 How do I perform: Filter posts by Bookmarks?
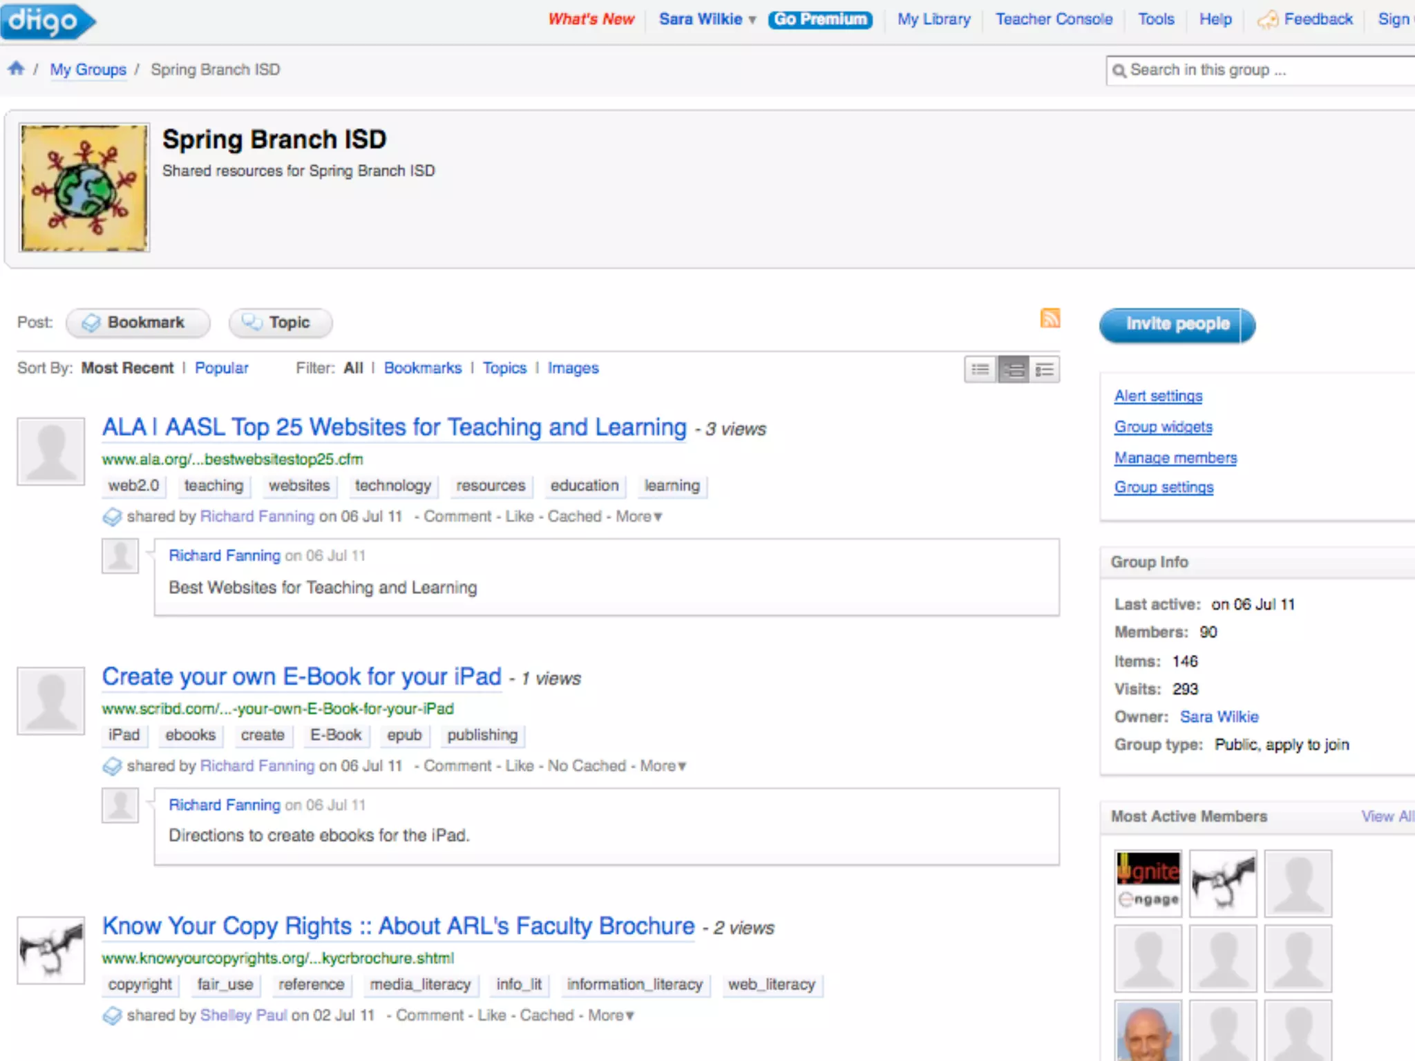pyautogui.click(x=422, y=368)
